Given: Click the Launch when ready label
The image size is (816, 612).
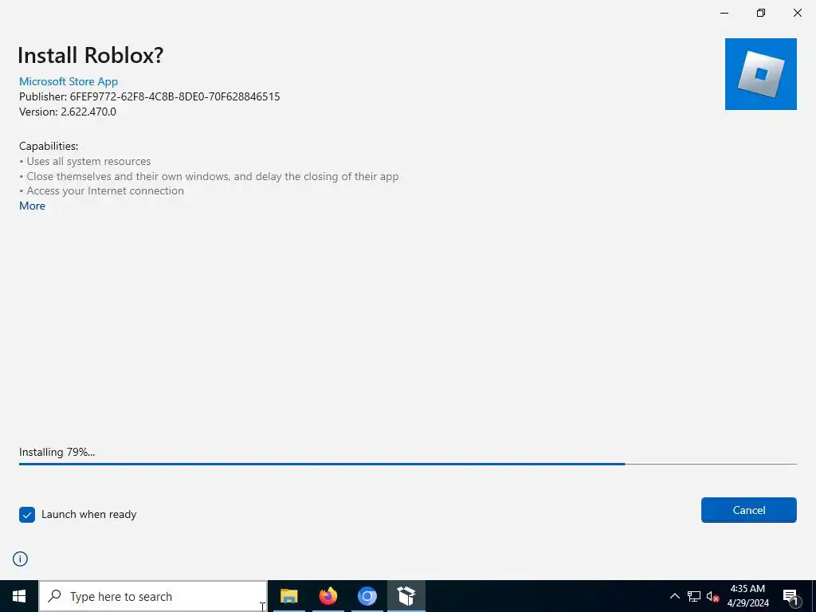Looking at the screenshot, I should coord(89,515).
